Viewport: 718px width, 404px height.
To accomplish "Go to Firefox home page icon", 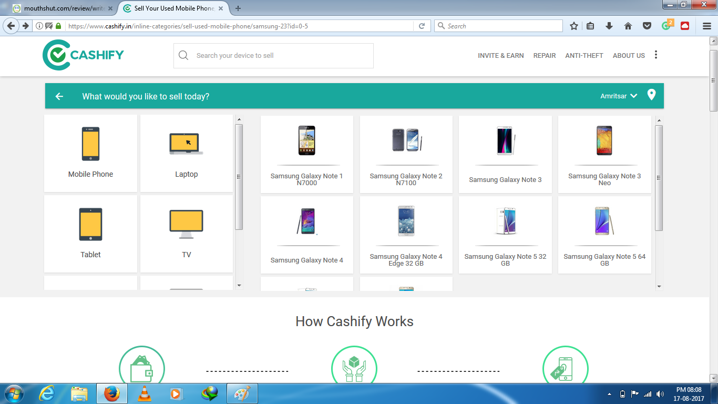I will 628,26.
